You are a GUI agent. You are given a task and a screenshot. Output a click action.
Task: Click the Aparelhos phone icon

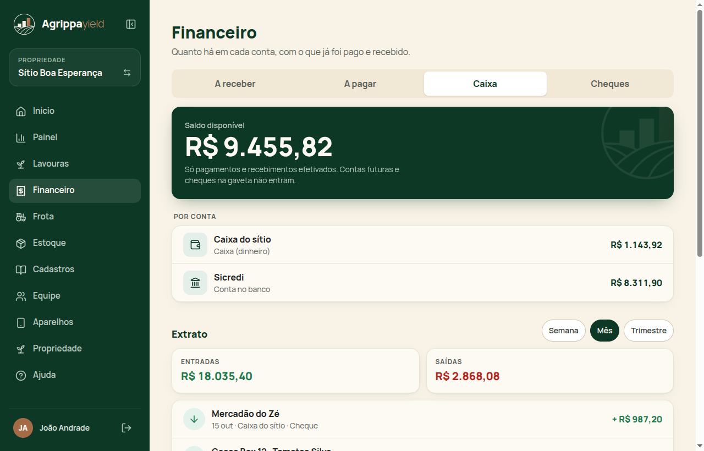point(21,322)
